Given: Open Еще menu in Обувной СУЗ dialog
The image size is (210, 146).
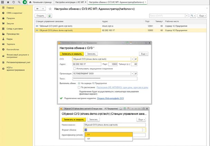Looking at the screenshot, I should tap(141, 120).
